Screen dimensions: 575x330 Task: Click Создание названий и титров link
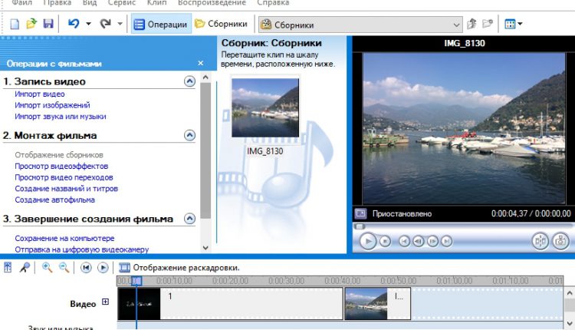click(67, 189)
